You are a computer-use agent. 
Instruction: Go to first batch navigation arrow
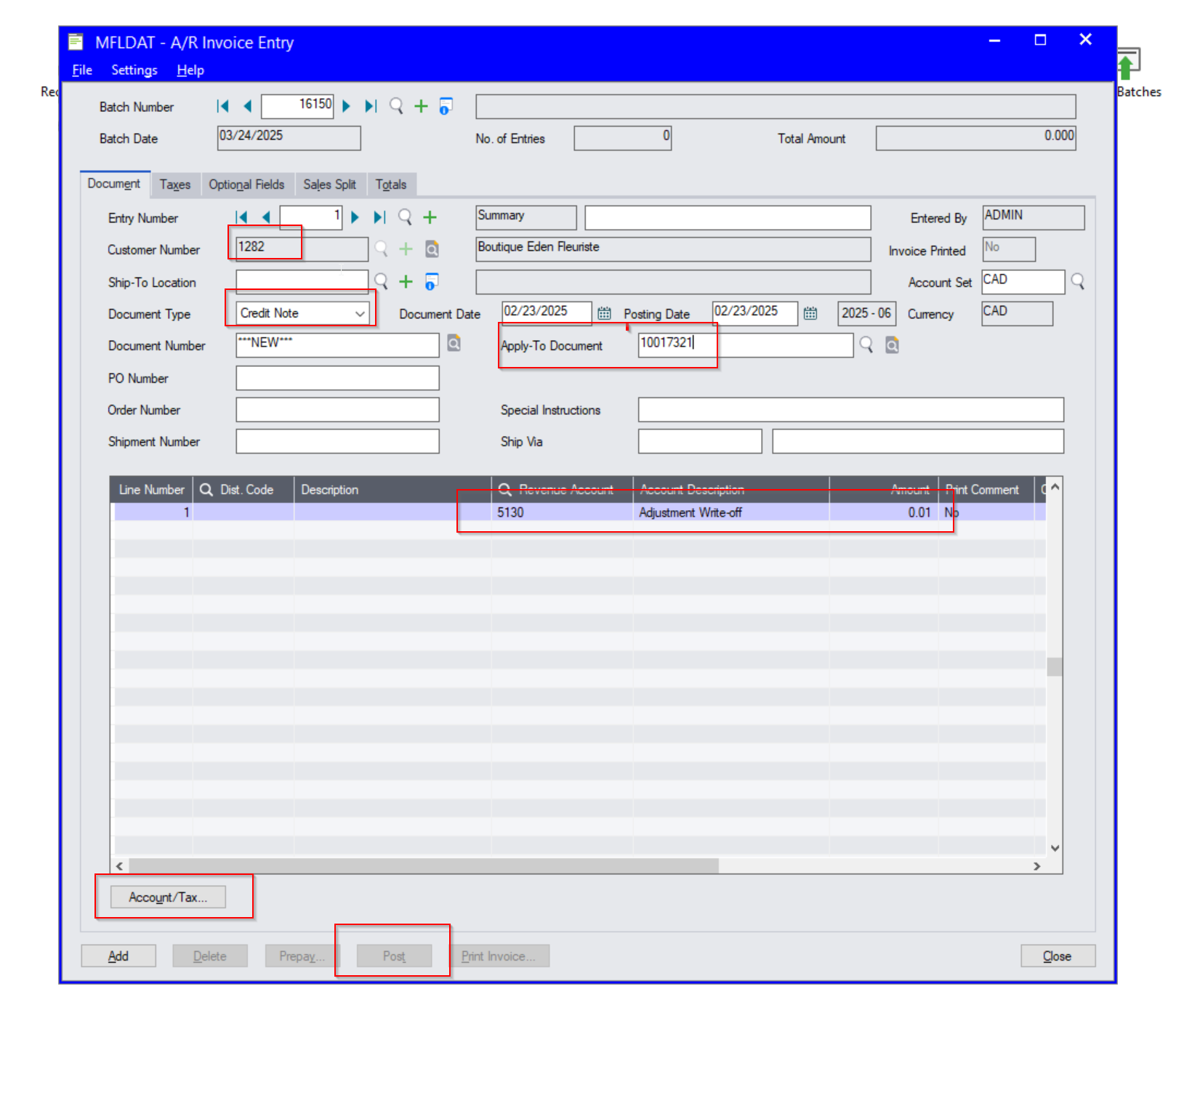tap(223, 106)
